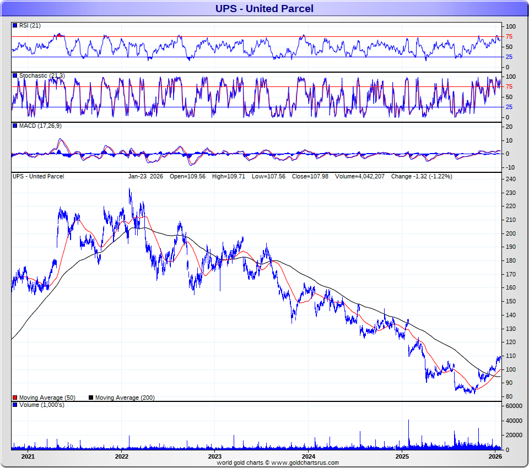529x468 pixels.
Task: Click the 'Volume=4,042,207' value
Action: pyautogui.click(x=360, y=176)
